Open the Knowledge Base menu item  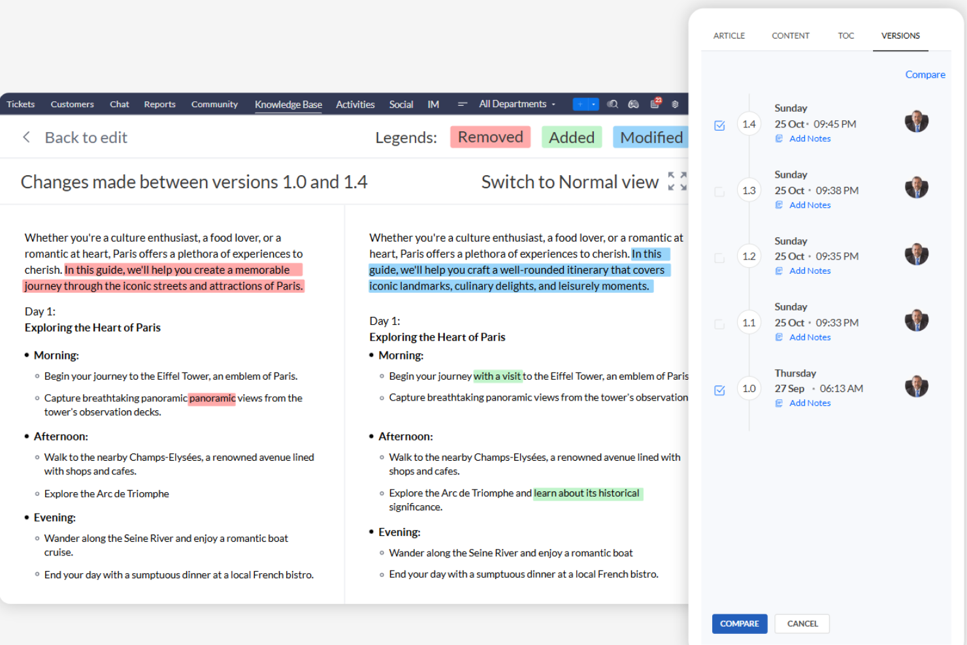pos(288,104)
